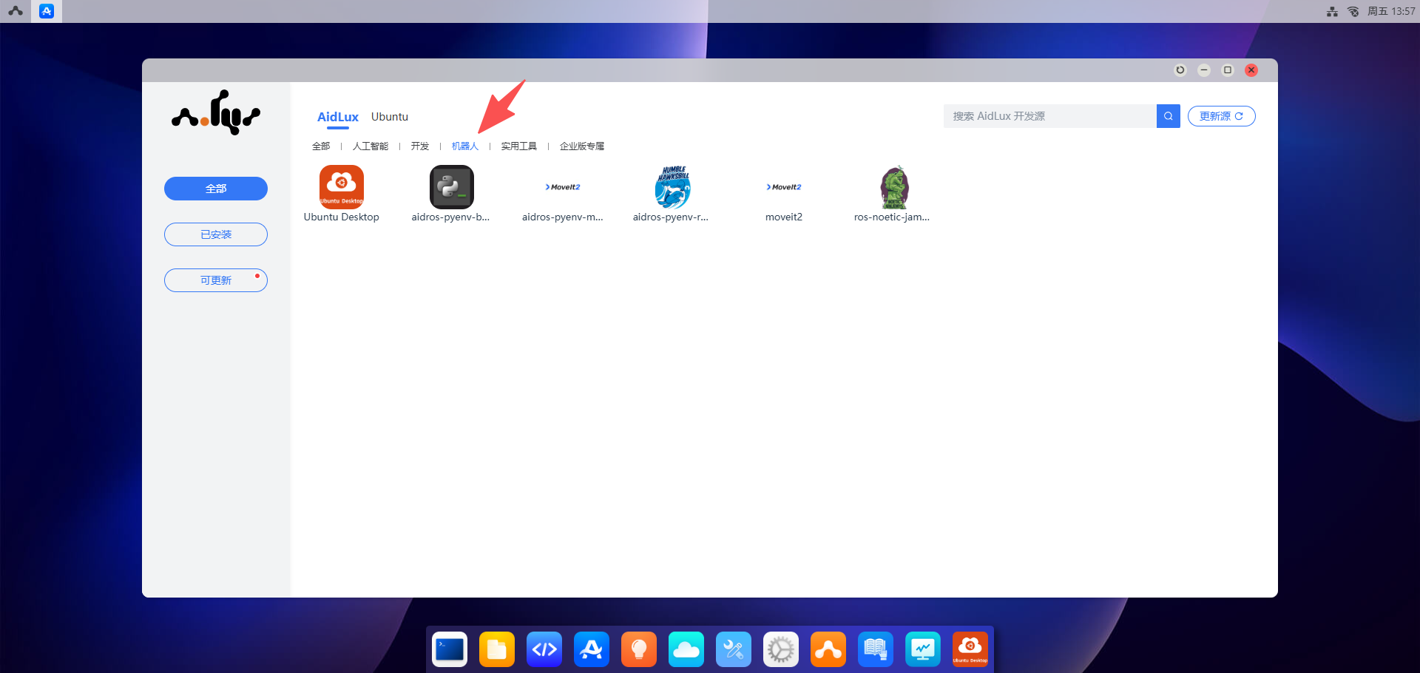This screenshot has height=673, width=1420.
Task: Open the network status icon in top bar
Action: [1332, 11]
